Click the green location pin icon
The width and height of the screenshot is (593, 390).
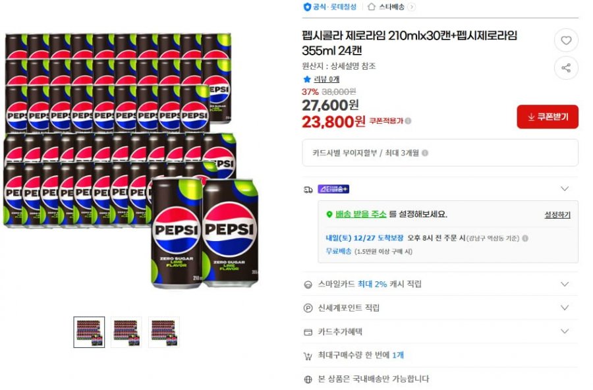coord(329,215)
